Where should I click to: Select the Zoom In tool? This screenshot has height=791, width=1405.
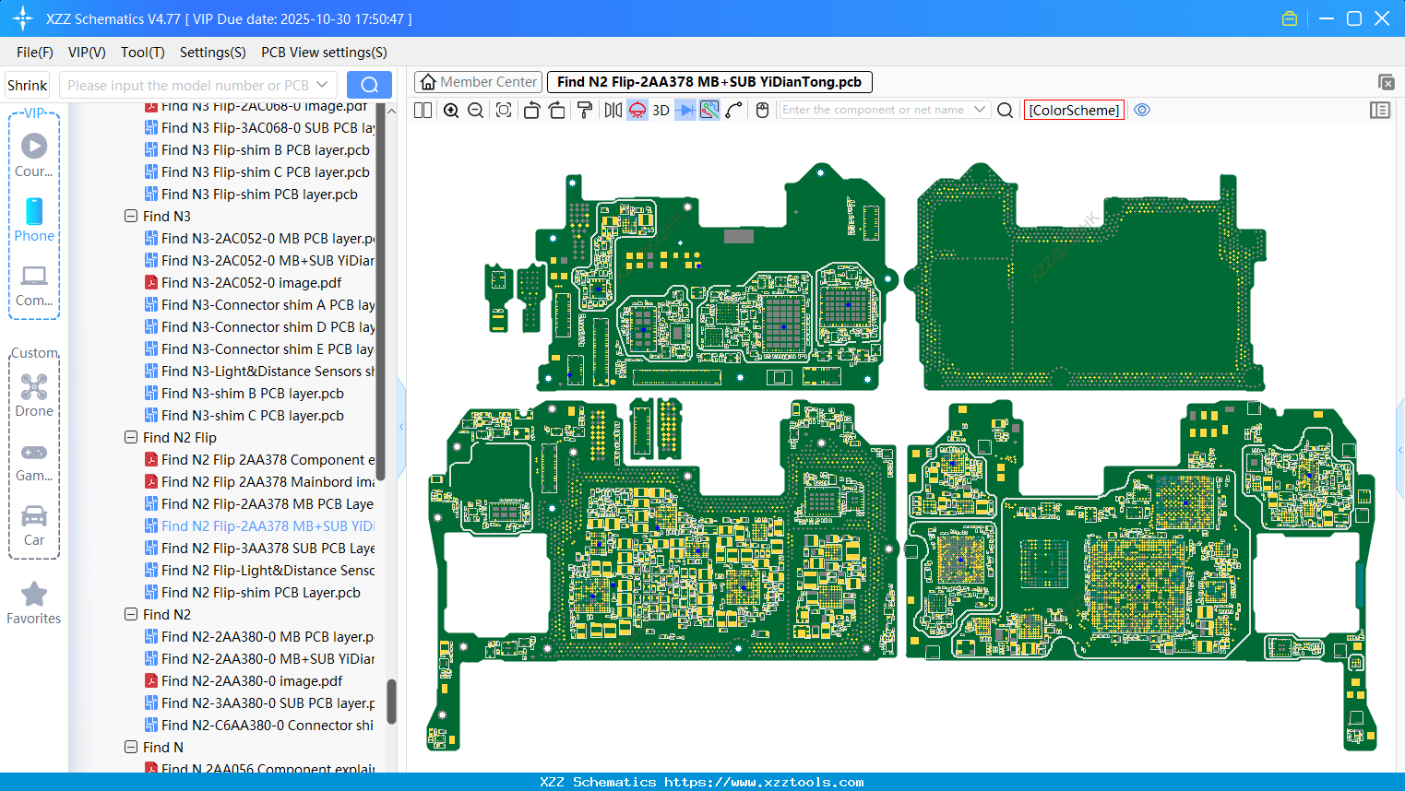coord(451,109)
